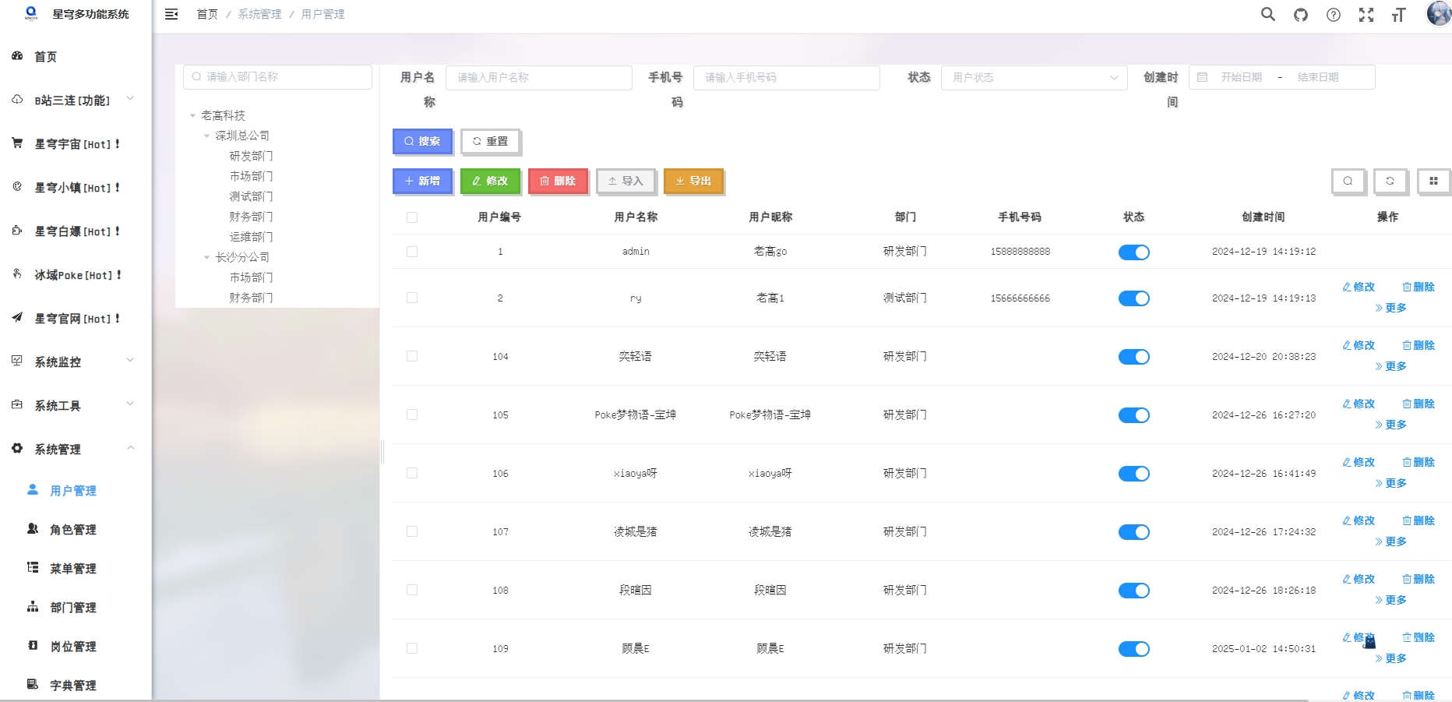The height and width of the screenshot is (702, 1452).
Task: Click the 新增 button
Action: (x=422, y=181)
